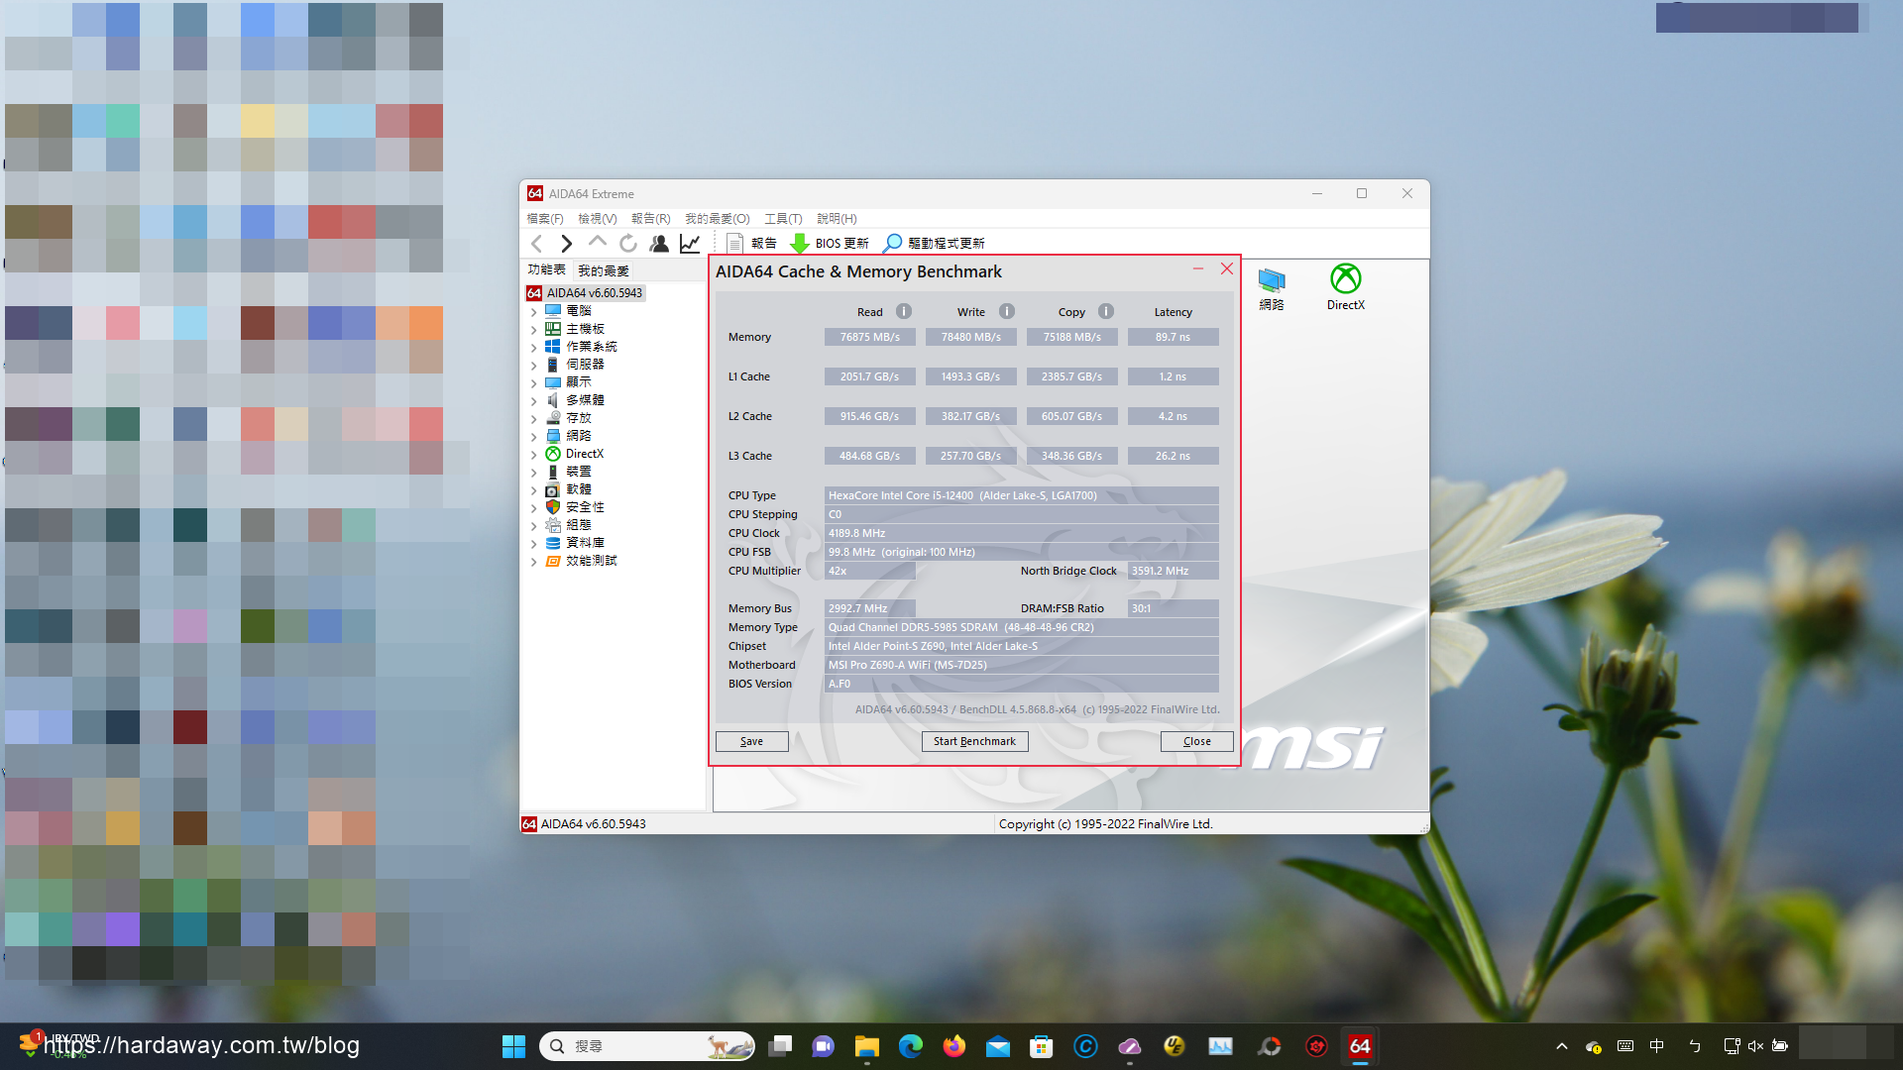Open Microsoft Edge from taskbar

point(911,1046)
